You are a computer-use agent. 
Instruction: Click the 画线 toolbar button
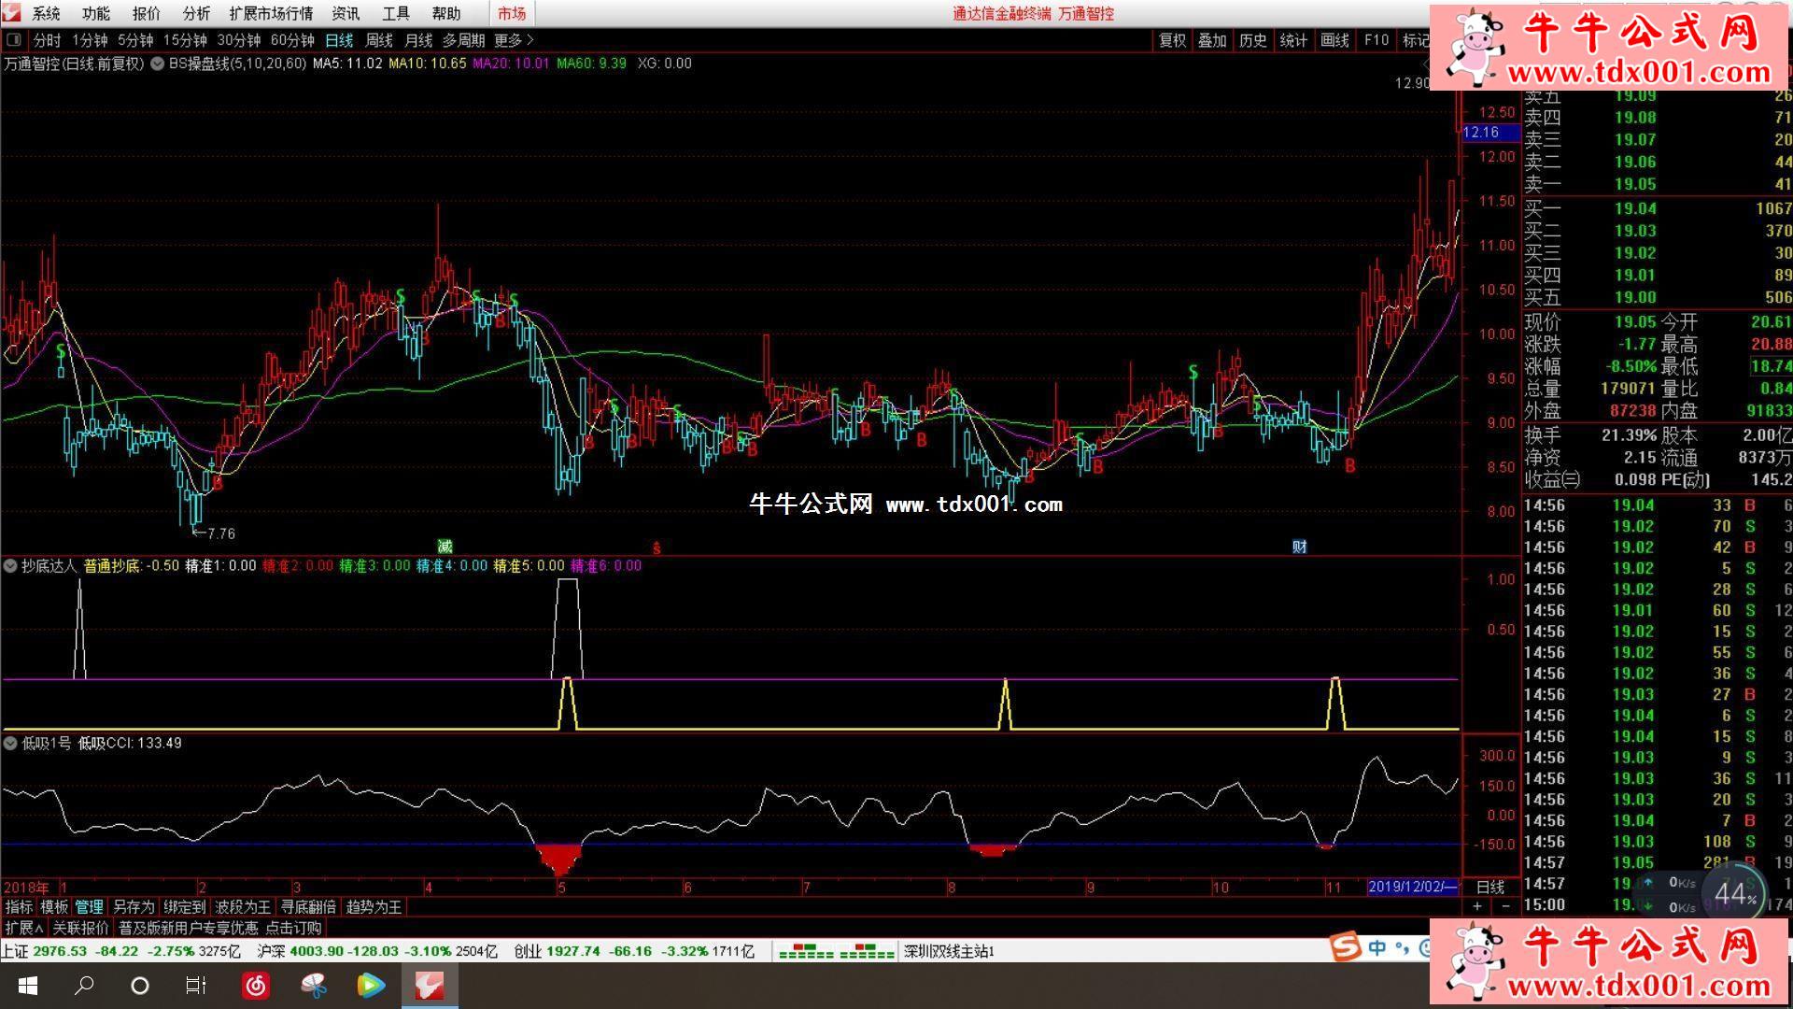pyautogui.click(x=1334, y=40)
